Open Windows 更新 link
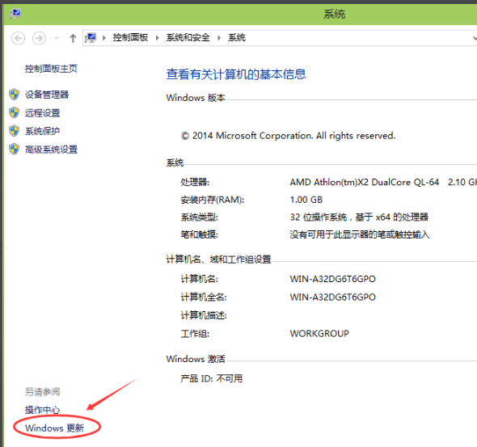Screen dimensions: 477x447 (x=54, y=428)
